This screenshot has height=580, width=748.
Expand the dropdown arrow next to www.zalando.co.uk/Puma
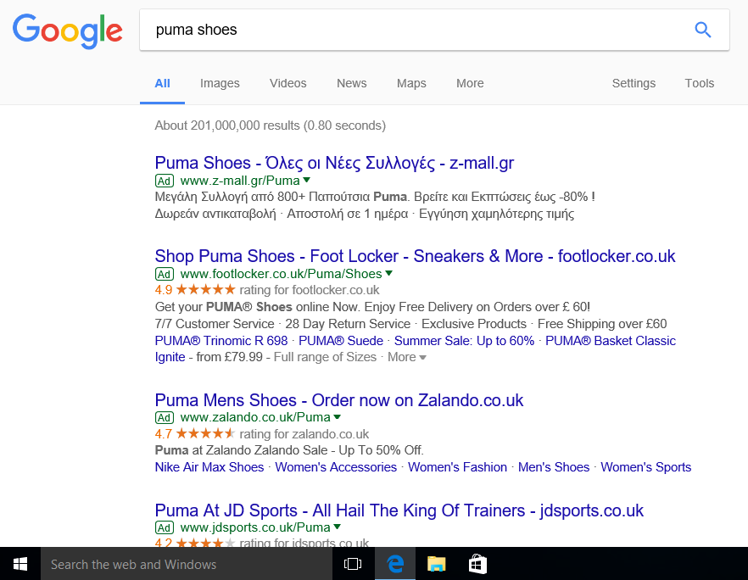coord(338,417)
